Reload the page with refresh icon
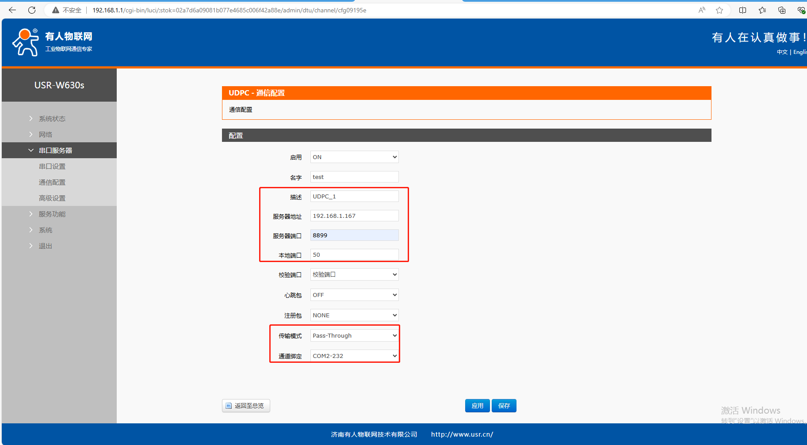Screen dimensions: 807x445 (x=32, y=10)
